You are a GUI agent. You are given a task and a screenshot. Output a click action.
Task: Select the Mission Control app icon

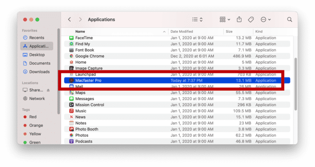point(71,105)
